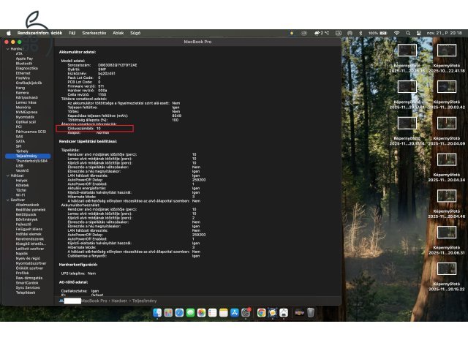Select Grafika/kijelzők in the sidebar

point(29,83)
